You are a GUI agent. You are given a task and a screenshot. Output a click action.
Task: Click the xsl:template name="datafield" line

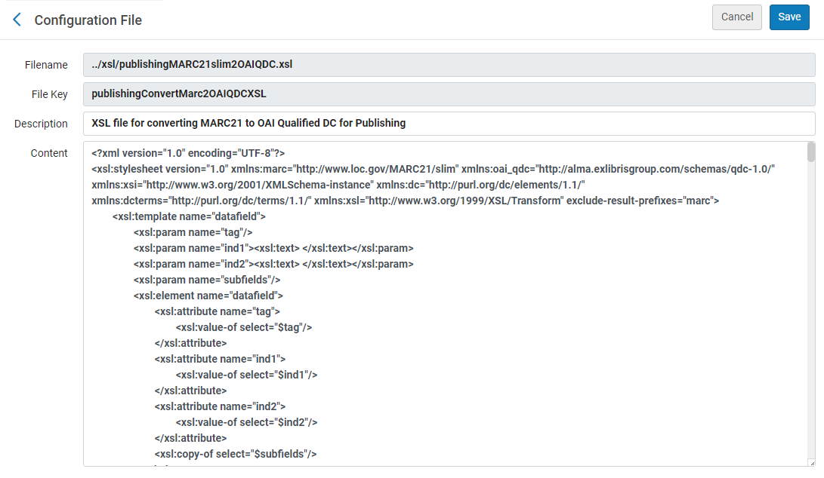click(189, 216)
